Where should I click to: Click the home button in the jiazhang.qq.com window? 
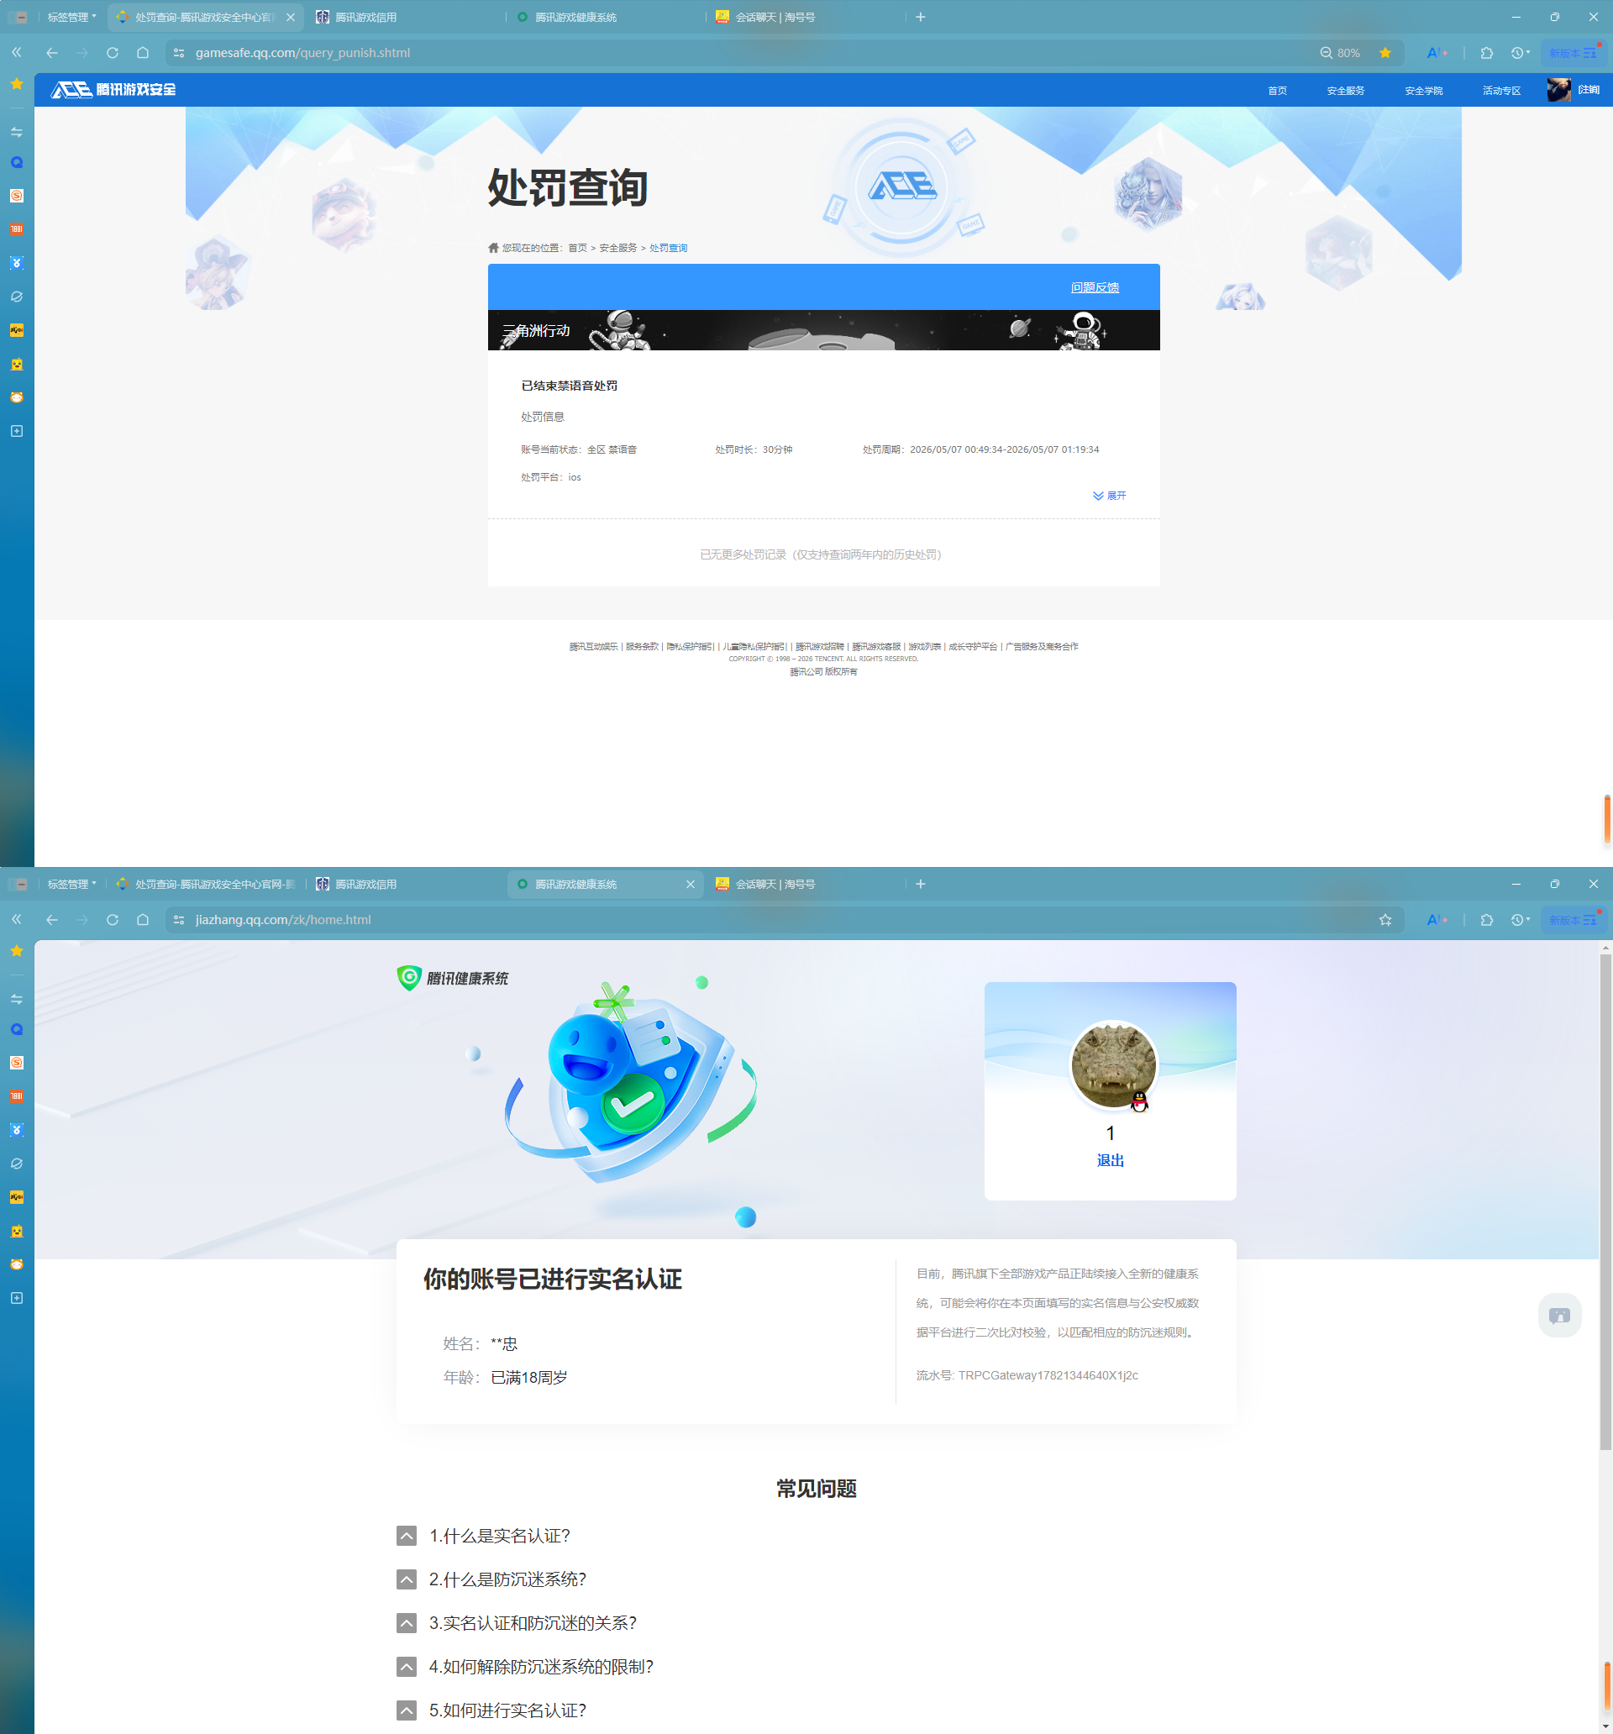(x=143, y=919)
